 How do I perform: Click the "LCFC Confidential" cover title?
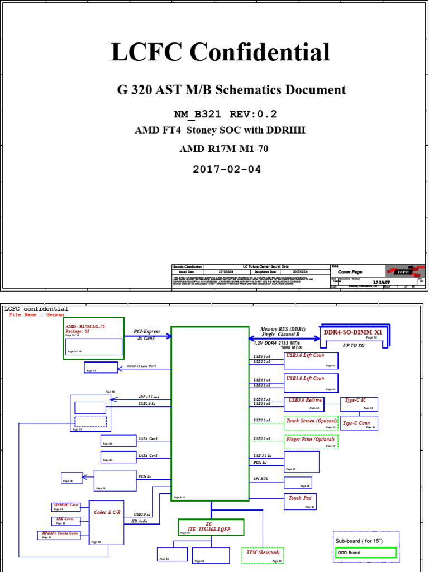pos(220,51)
